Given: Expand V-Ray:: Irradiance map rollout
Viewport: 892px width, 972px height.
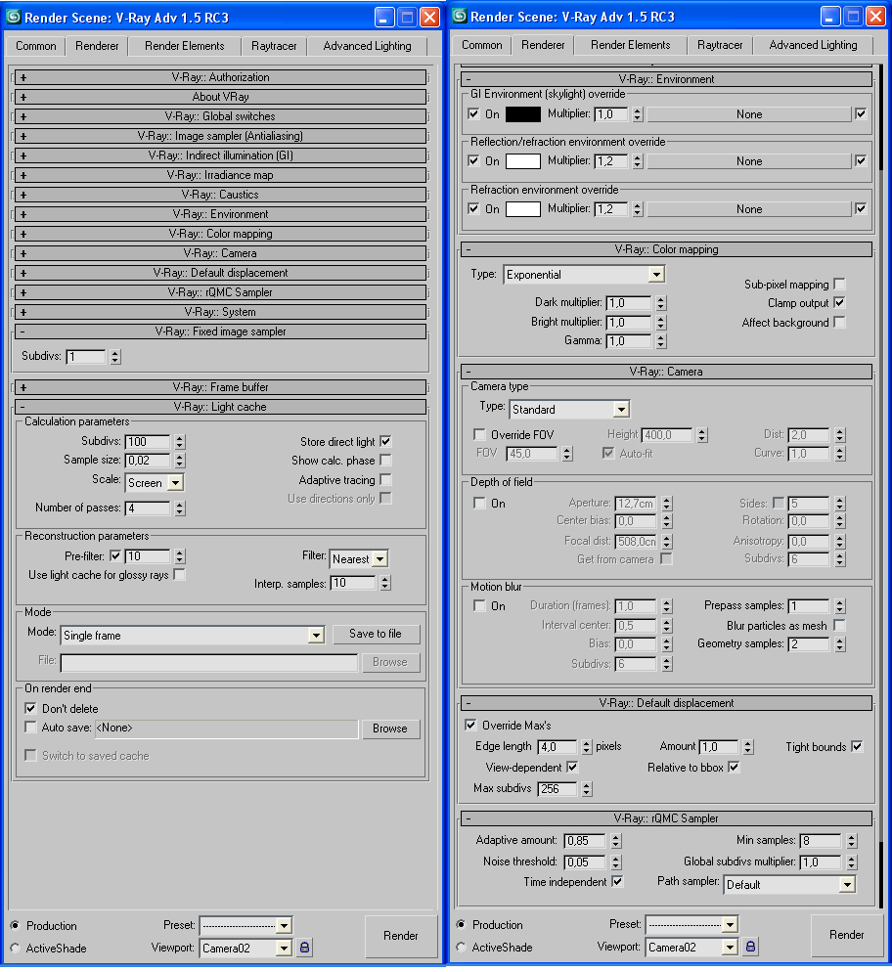Looking at the screenshot, I should click(x=221, y=175).
